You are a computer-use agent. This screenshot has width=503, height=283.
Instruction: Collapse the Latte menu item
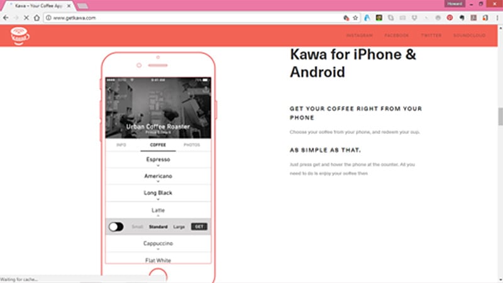[x=158, y=211]
